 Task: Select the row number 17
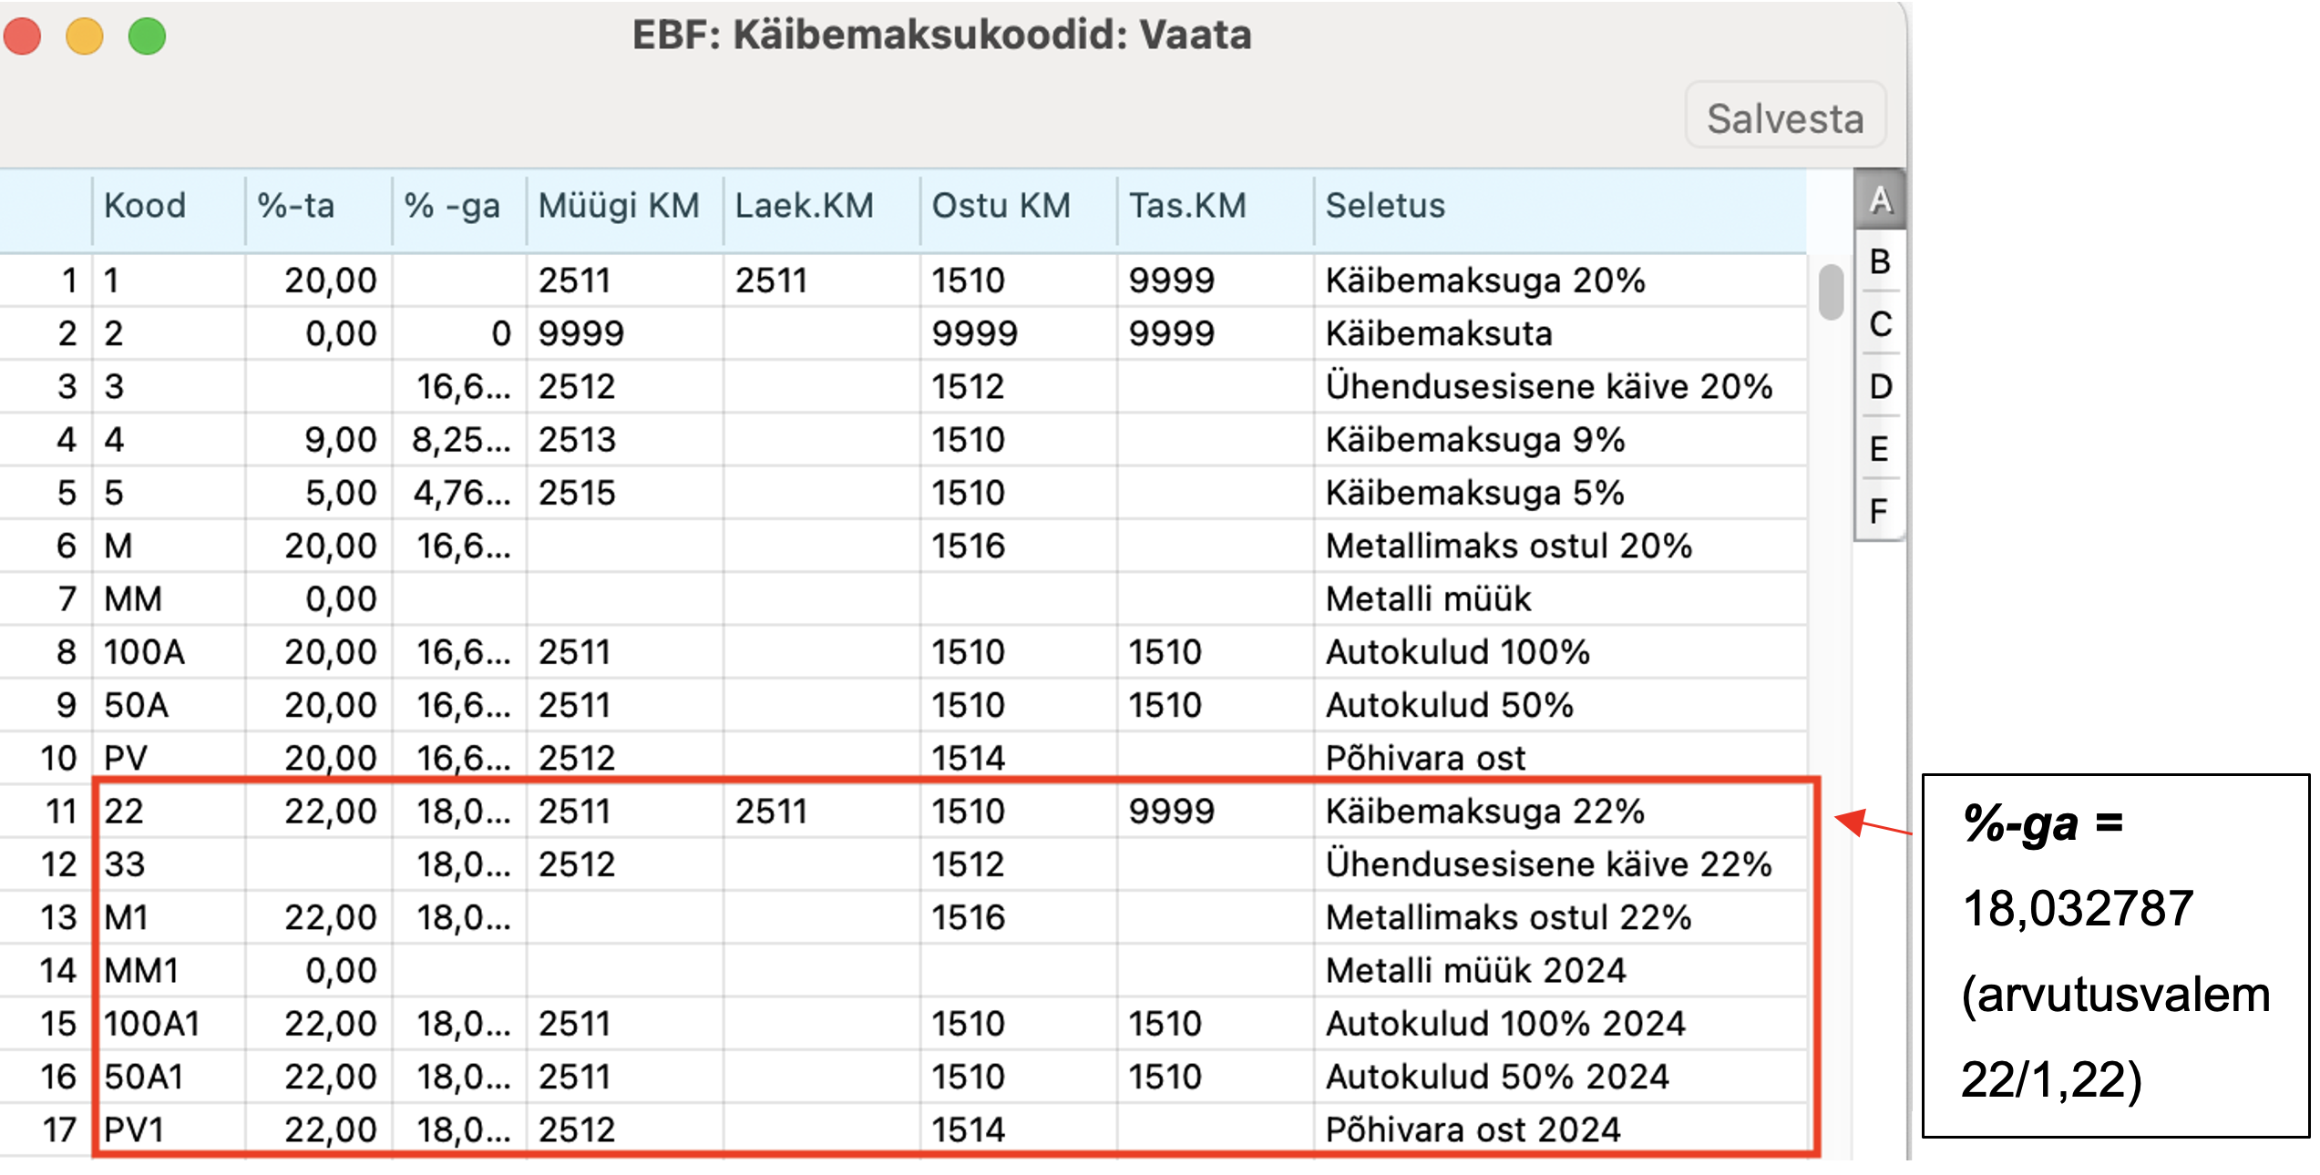[x=46, y=1129]
